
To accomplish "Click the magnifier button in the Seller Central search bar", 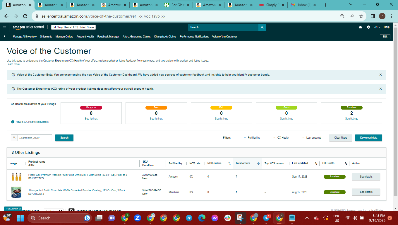I will point(262,27).
